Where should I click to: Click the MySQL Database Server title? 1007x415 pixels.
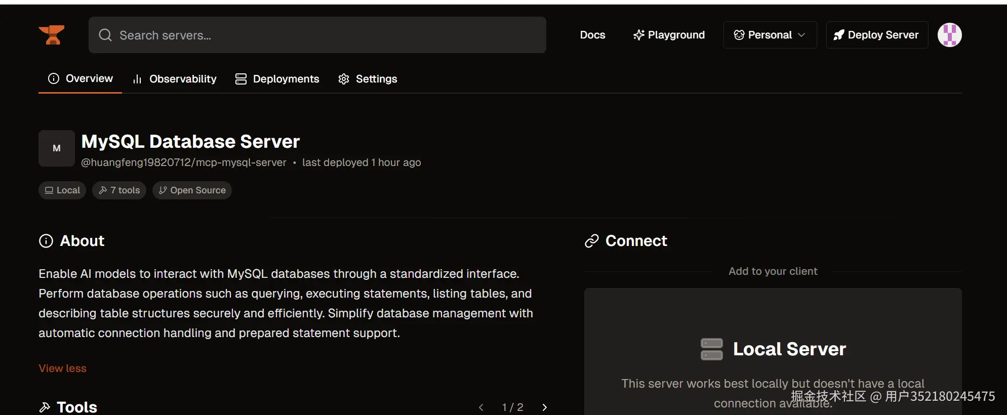190,142
